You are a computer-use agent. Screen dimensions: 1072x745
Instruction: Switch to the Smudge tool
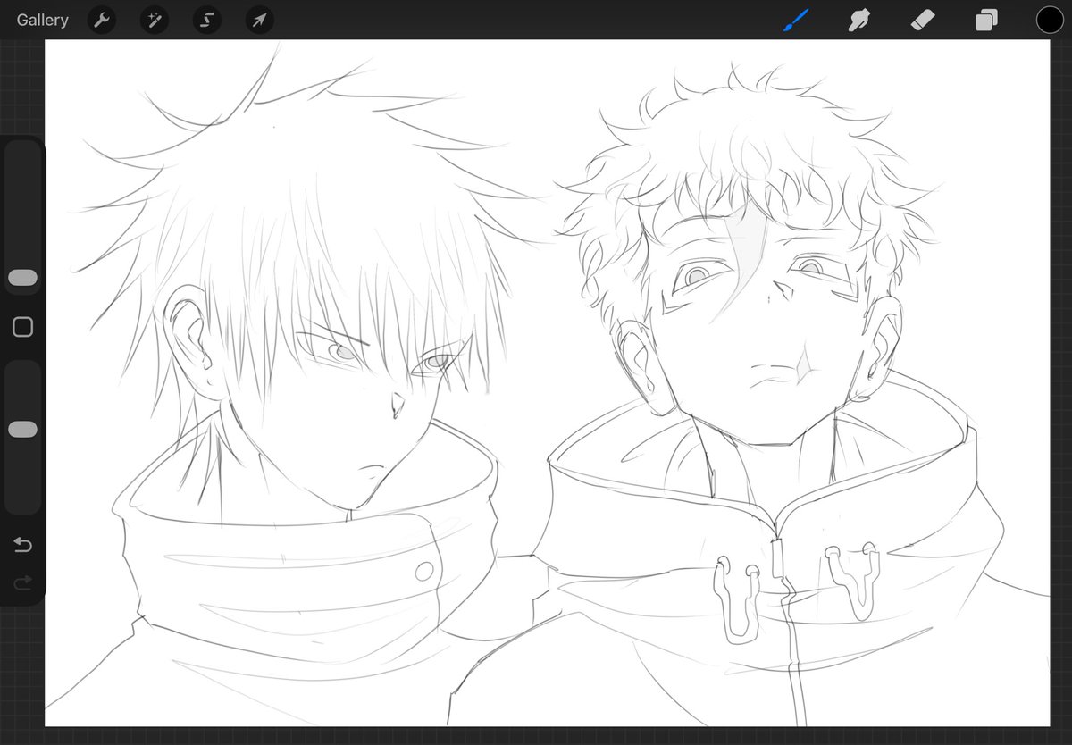[x=858, y=20]
